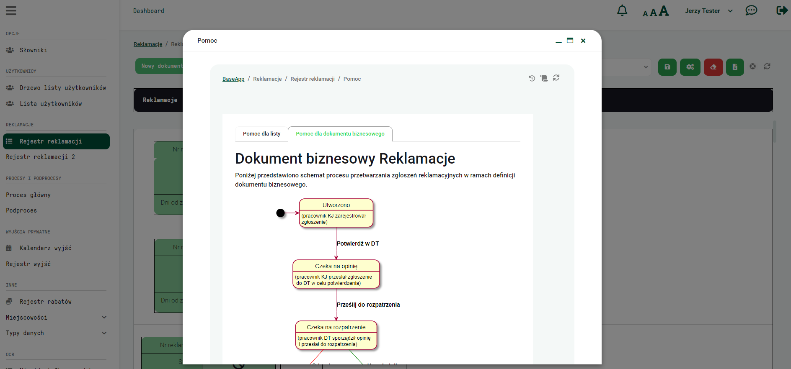Toggle the hamburger sidebar menu

click(11, 11)
